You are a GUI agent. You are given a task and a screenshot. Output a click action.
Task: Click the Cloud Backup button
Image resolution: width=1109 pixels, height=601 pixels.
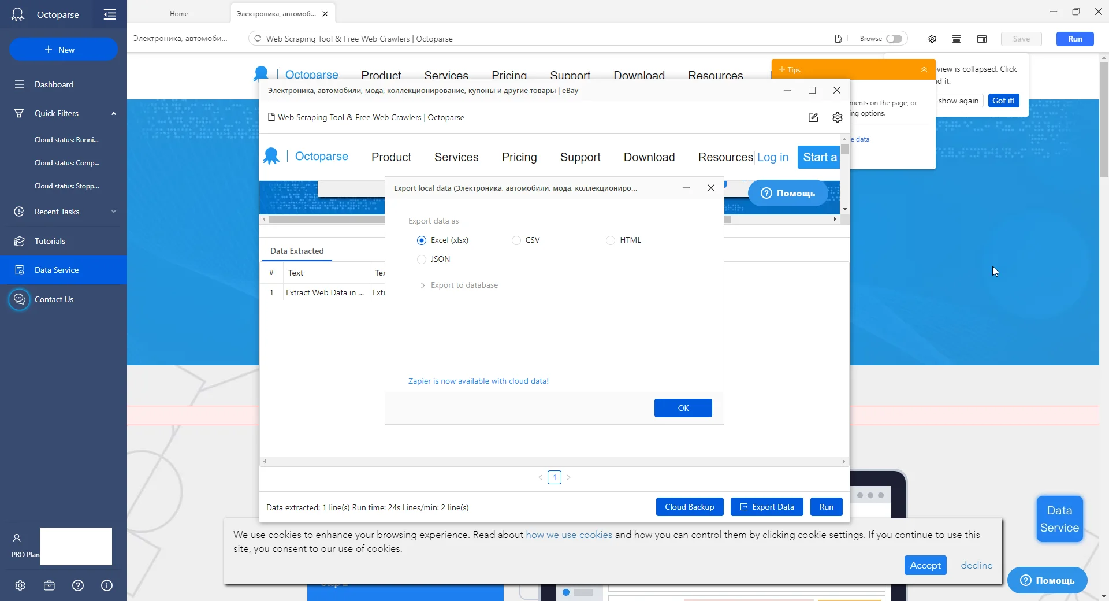tap(690, 507)
